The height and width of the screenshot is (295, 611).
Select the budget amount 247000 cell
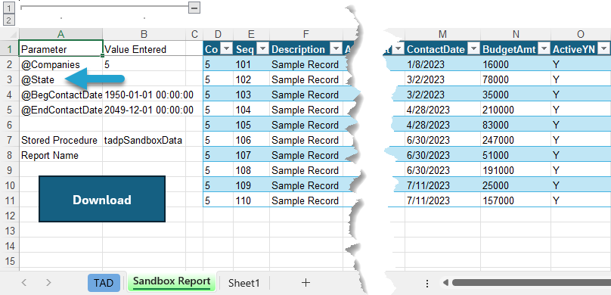coord(516,140)
